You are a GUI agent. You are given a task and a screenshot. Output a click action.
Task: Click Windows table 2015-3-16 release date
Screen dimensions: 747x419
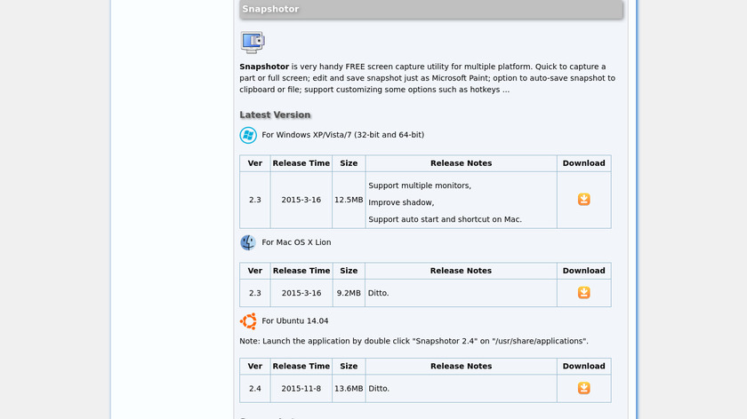[x=301, y=200]
